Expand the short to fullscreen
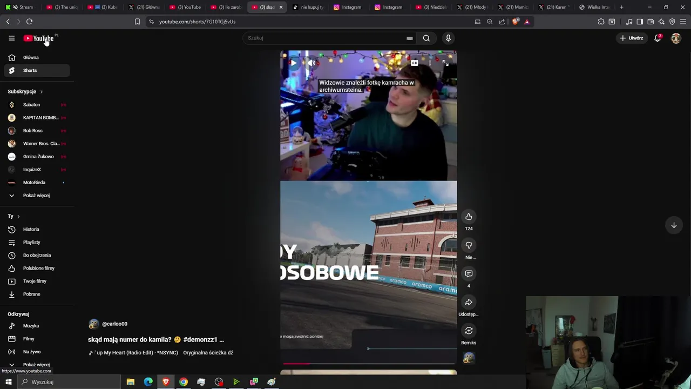Screen dimensions: 691x389 coord(445,63)
